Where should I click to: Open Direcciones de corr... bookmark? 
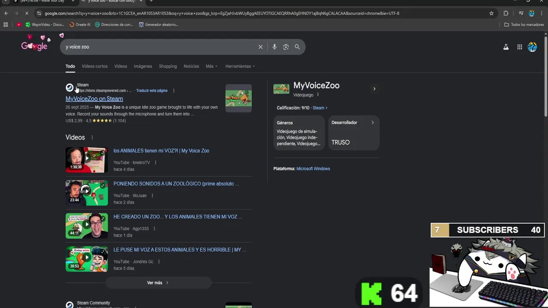tap(114, 24)
